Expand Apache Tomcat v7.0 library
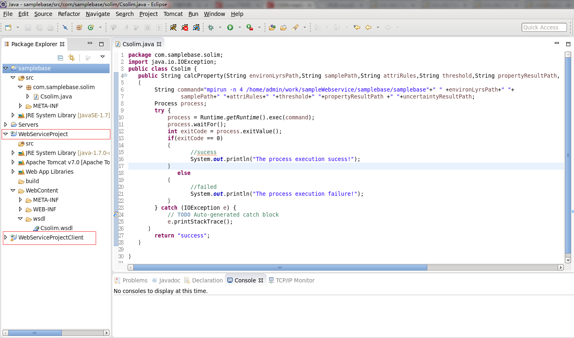Viewport: 574px width, 338px height. (13, 162)
